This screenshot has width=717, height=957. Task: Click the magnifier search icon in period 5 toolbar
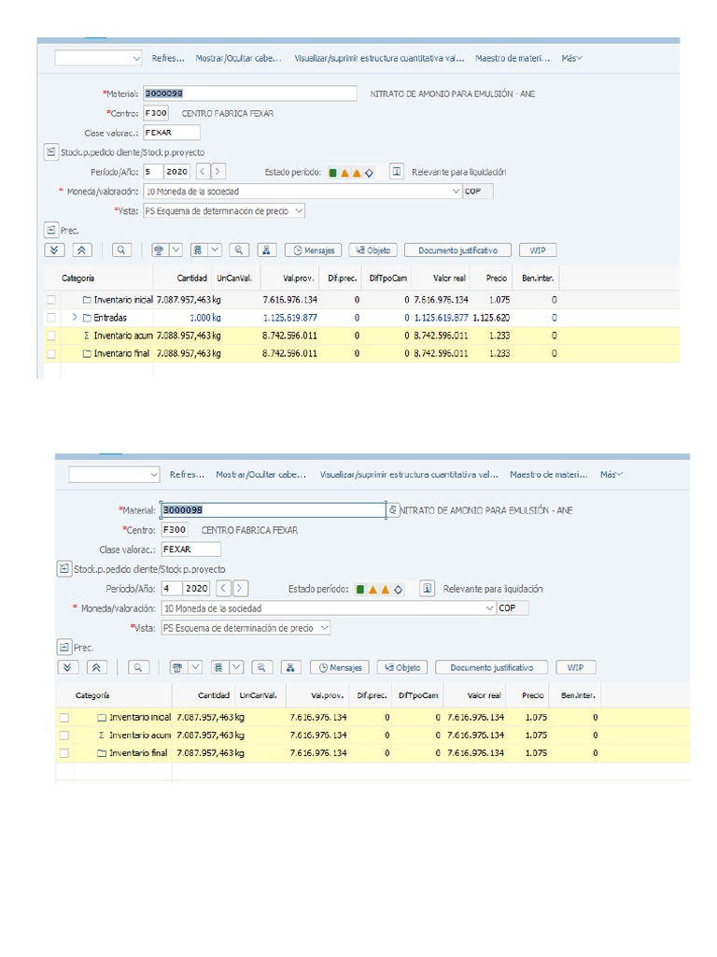(121, 250)
